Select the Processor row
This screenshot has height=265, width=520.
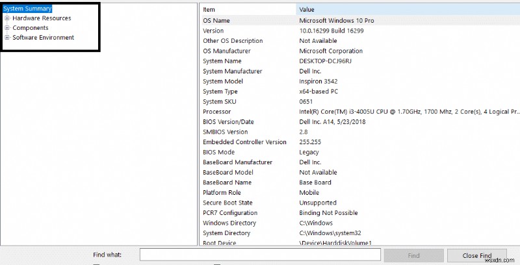pos(361,112)
